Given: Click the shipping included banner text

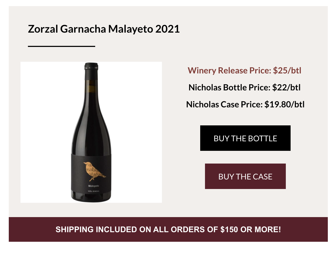Looking at the screenshot, I should click(168, 230).
